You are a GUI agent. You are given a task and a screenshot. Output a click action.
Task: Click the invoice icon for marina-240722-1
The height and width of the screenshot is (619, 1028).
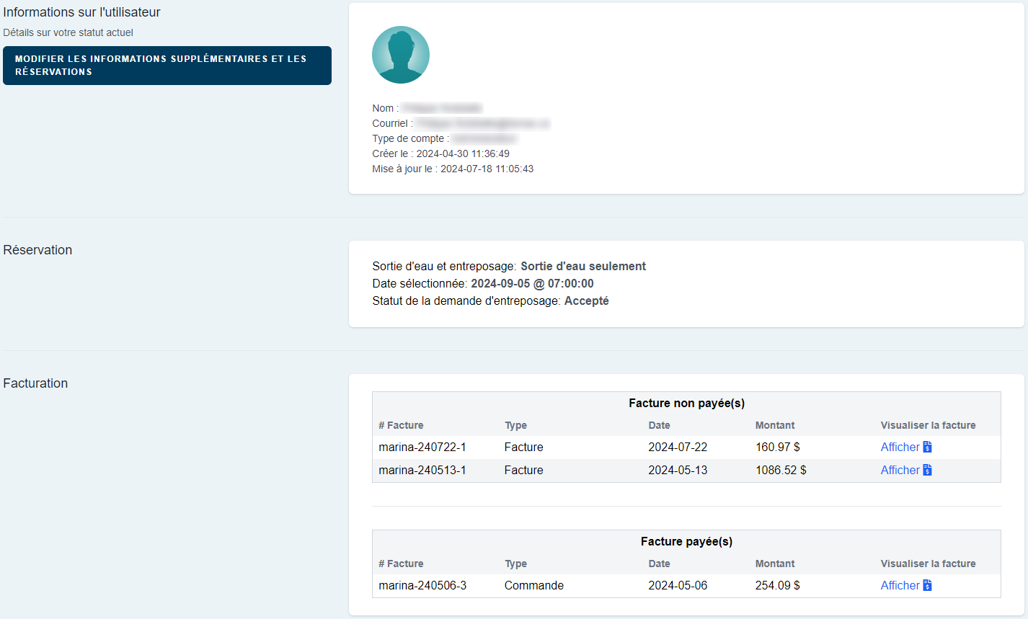927,447
